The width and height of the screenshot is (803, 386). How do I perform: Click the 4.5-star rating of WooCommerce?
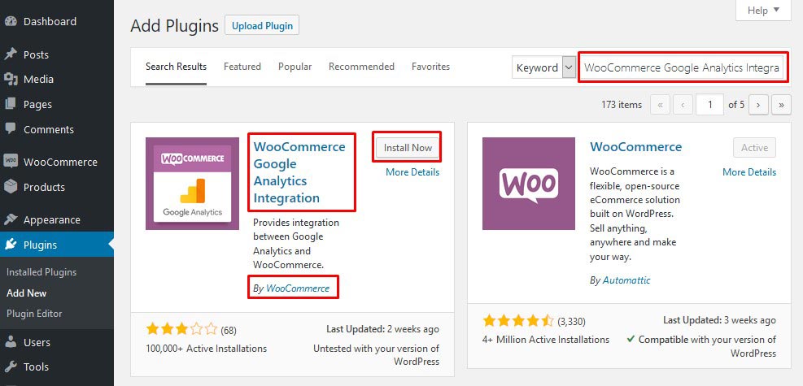pyautogui.click(x=518, y=320)
